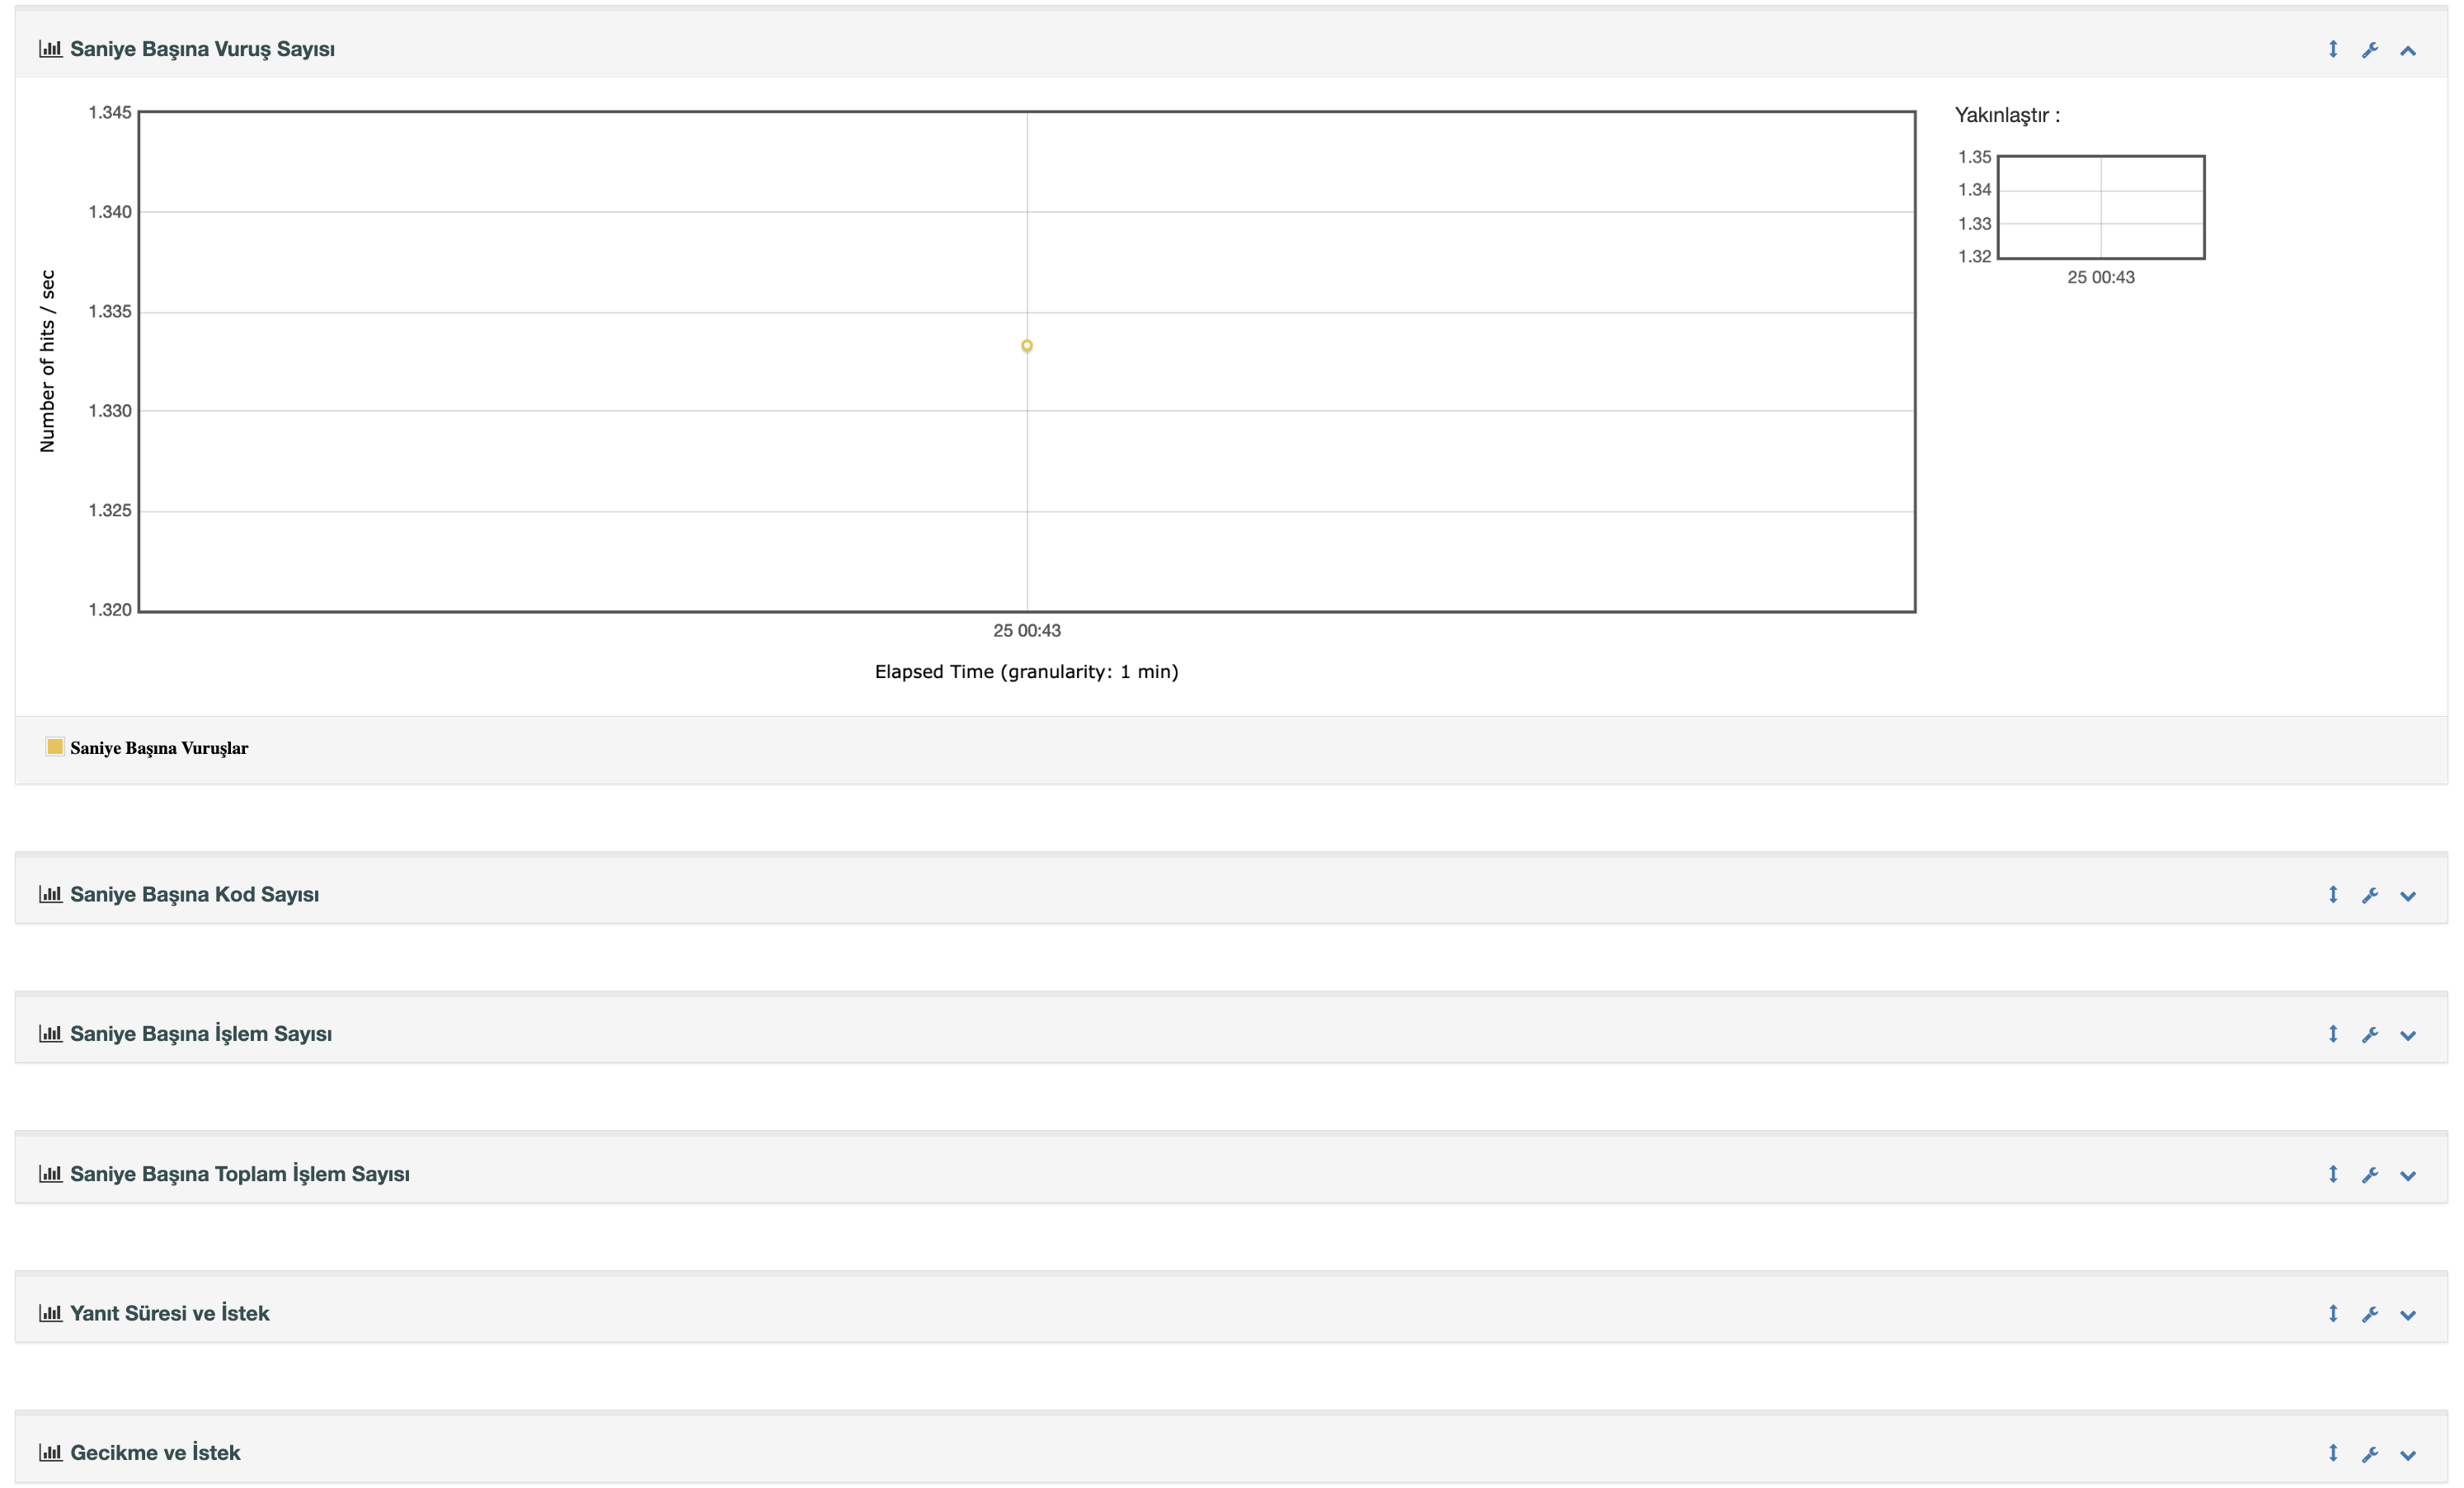The height and width of the screenshot is (1488, 2464).
Task: Collapse the Saniye Başına Vuruş Sayısı panel
Action: tap(2407, 50)
